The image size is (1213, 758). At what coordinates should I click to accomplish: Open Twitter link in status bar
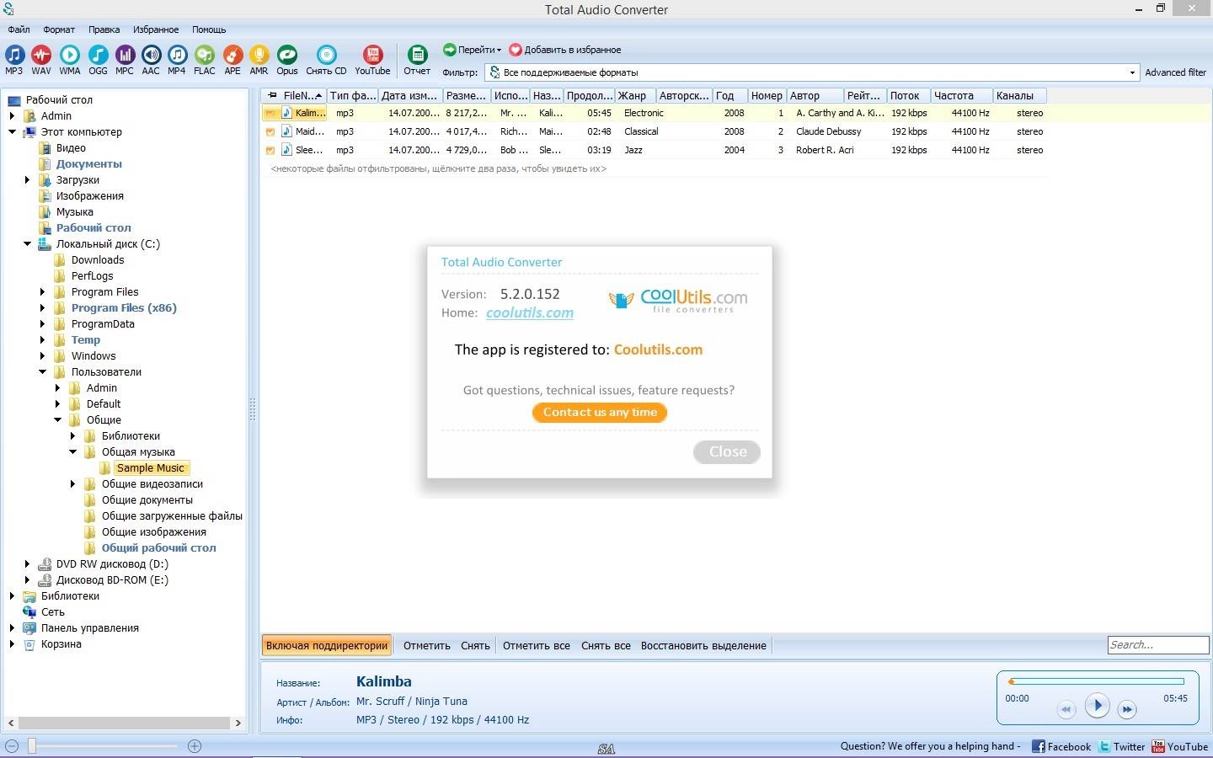click(1122, 746)
